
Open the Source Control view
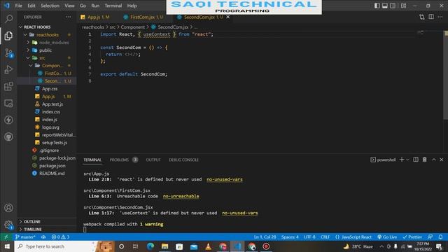[x=8, y=53]
